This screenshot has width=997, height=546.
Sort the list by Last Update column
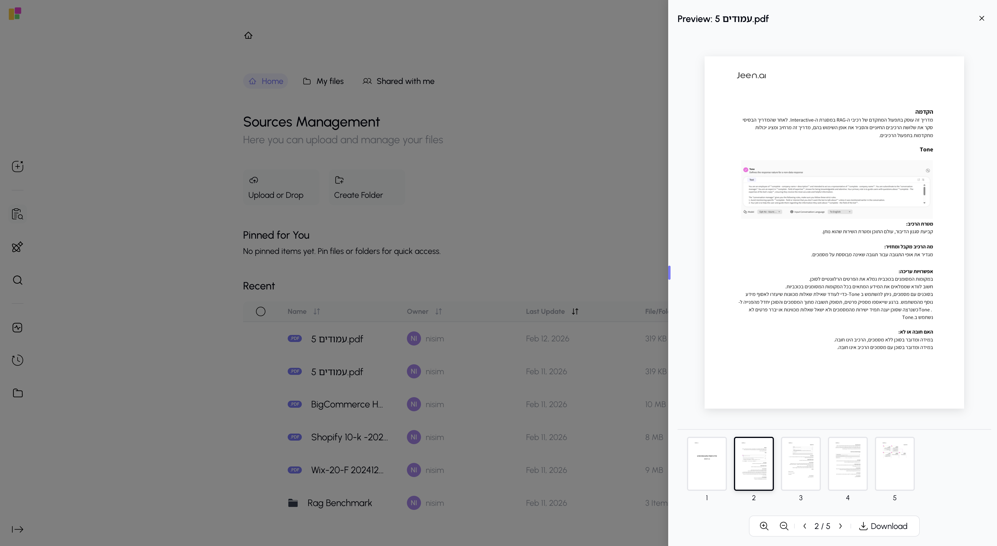(x=575, y=311)
